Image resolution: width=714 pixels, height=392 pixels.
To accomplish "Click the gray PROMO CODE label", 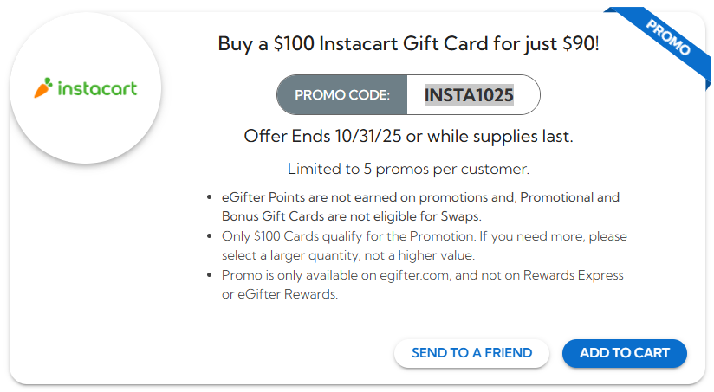I will pyautogui.click(x=342, y=95).
